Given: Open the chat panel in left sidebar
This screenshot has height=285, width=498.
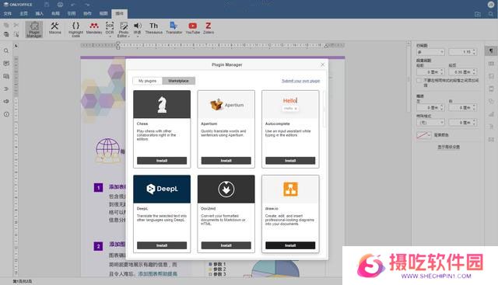Looking at the screenshot, I should (x=6, y=76).
